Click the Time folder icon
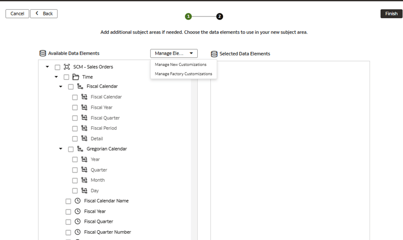Image resolution: width=403 pixels, height=240 pixels. 76,77
